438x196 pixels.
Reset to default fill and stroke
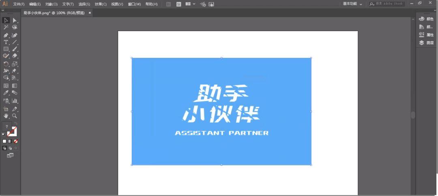(x=4, y=135)
